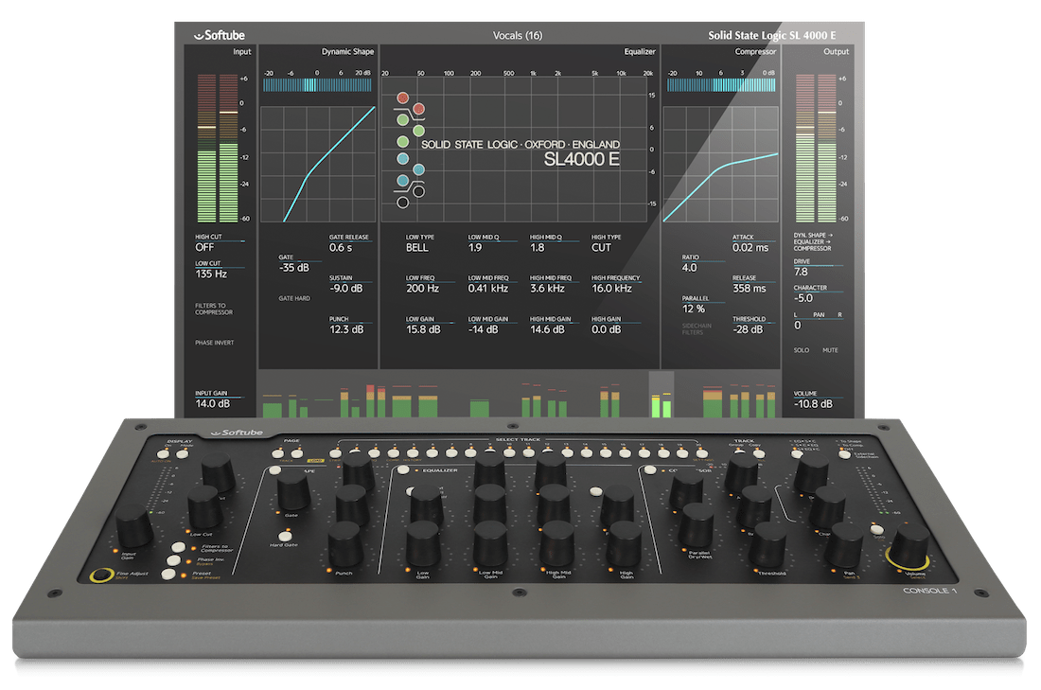The width and height of the screenshot is (1041, 690).
Task: Toggle Phase Invert in the Input section
Action: (215, 343)
